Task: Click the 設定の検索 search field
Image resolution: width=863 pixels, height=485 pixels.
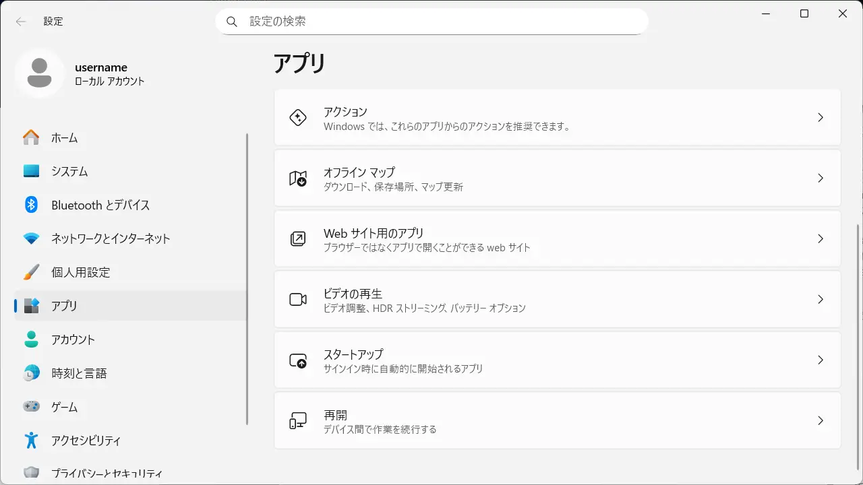Action: coord(431,22)
